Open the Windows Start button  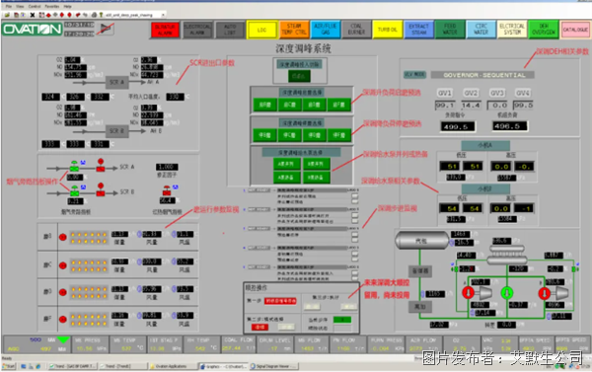tap(8, 366)
